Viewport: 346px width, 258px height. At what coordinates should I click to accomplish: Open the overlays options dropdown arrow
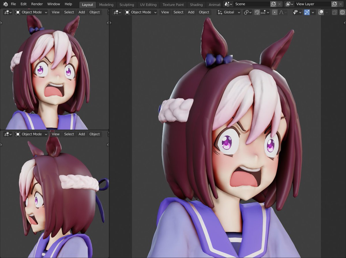tap(327, 12)
